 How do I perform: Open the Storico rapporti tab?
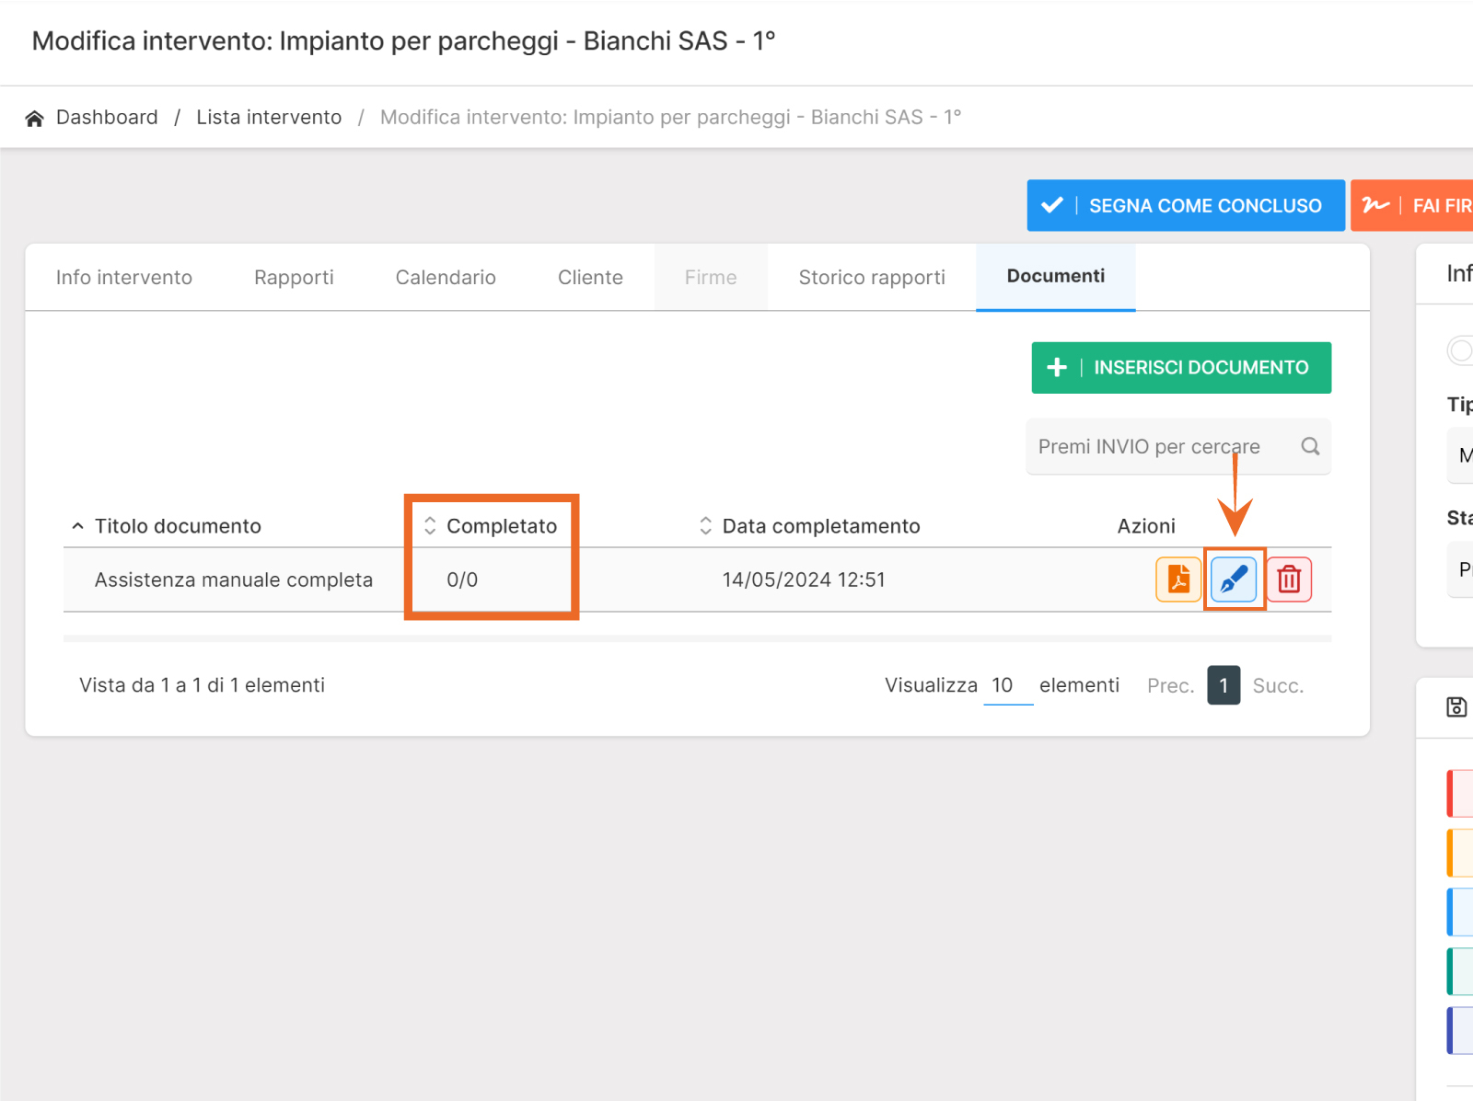pyautogui.click(x=871, y=278)
